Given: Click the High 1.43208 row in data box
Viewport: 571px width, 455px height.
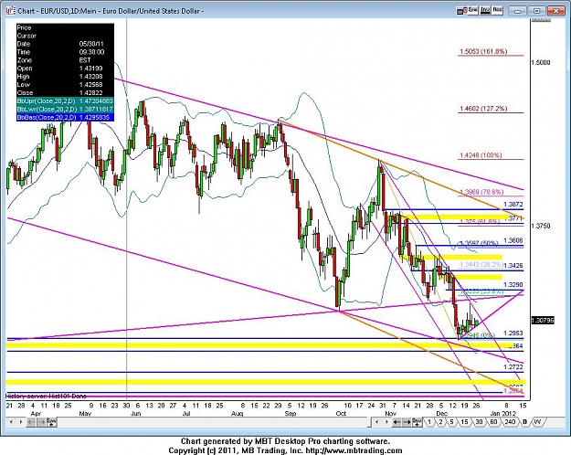Looking at the screenshot, I should [x=65, y=77].
